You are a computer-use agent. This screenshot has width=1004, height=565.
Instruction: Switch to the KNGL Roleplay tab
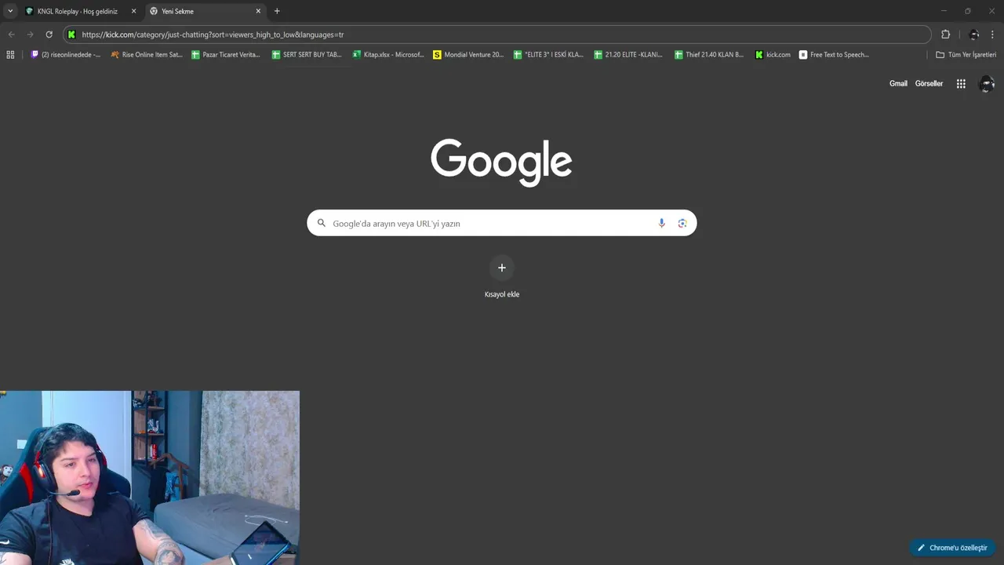click(x=81, y=11)
